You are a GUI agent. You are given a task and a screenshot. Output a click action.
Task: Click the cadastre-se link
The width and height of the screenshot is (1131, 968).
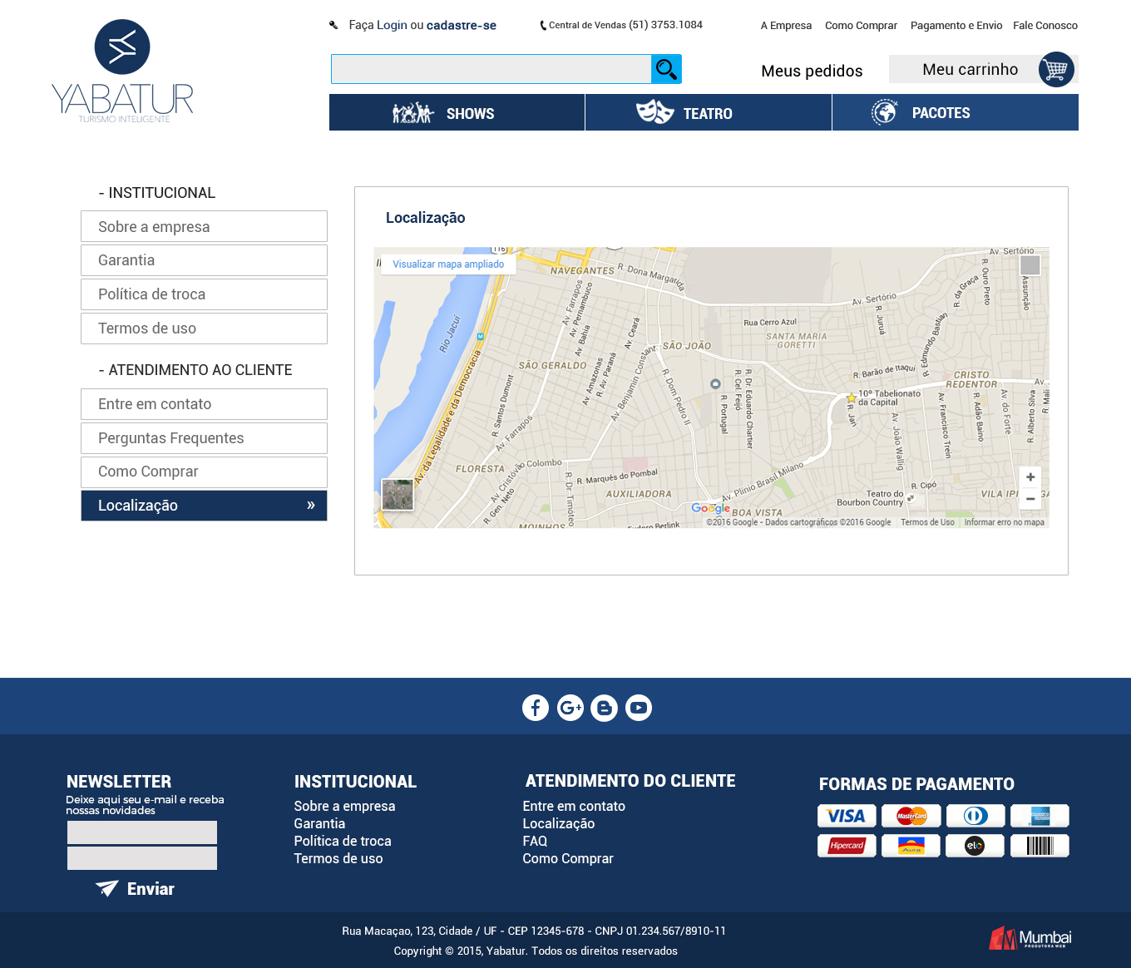[x=461, y=26]
